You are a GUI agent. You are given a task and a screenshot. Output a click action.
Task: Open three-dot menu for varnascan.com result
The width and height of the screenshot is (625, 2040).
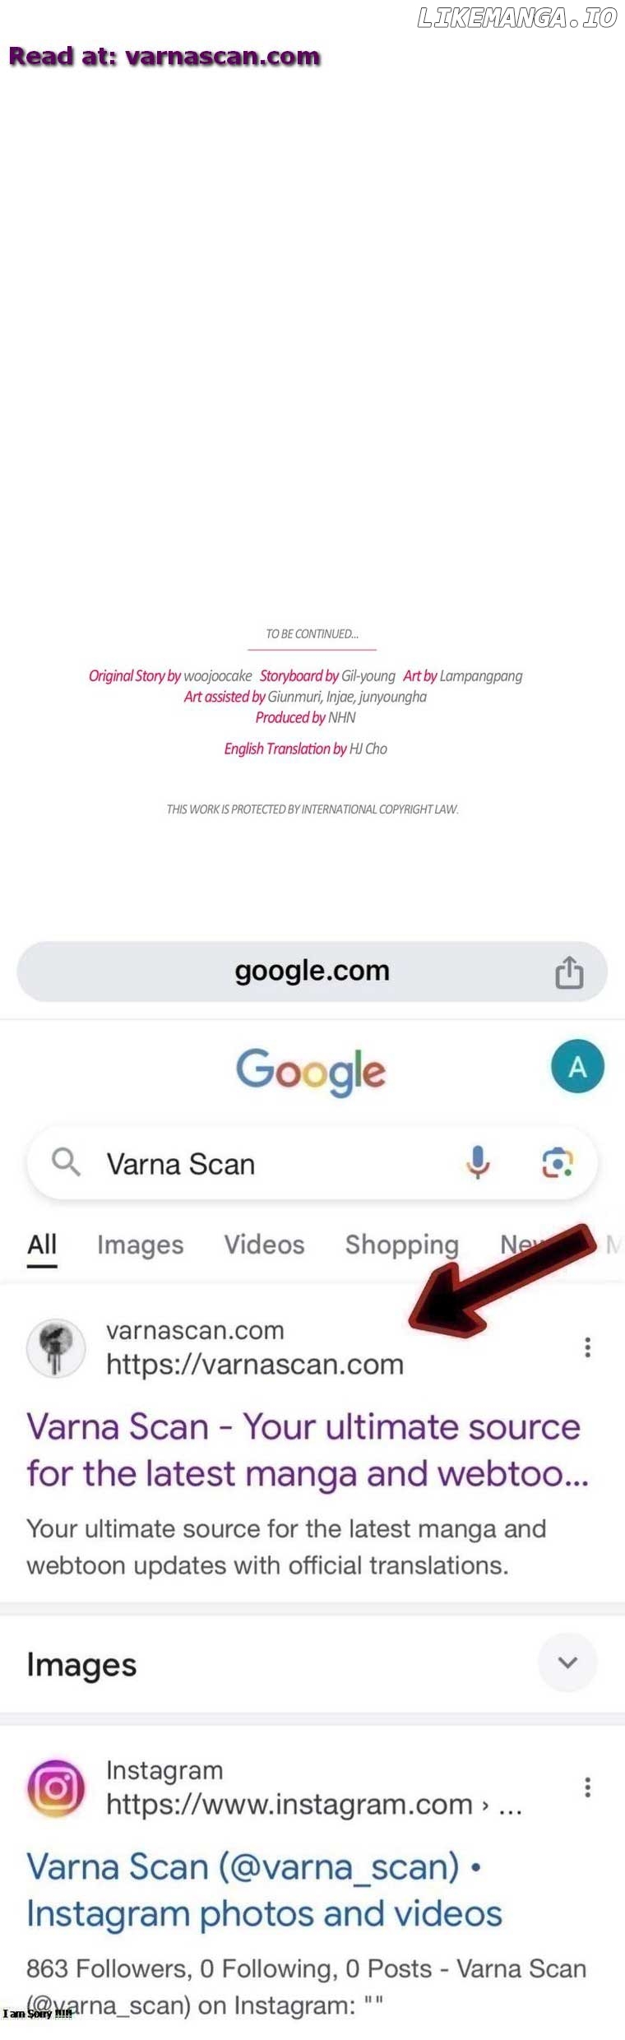click(587, 1347)
